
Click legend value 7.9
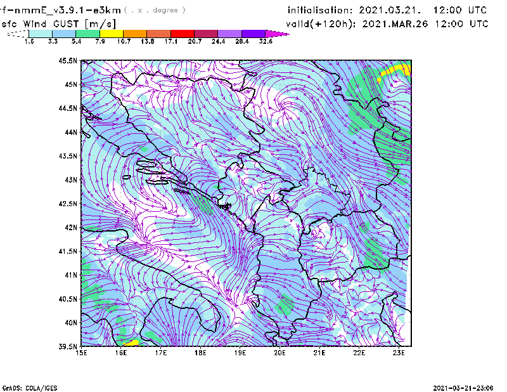100,41
